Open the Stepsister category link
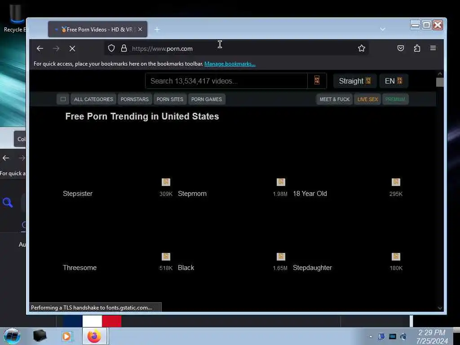This screenshot has width=460, height=345. [77, 194]
